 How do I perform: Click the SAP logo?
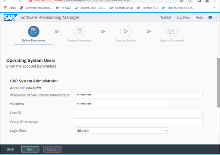pyautogui.click(x=11, y=17)
